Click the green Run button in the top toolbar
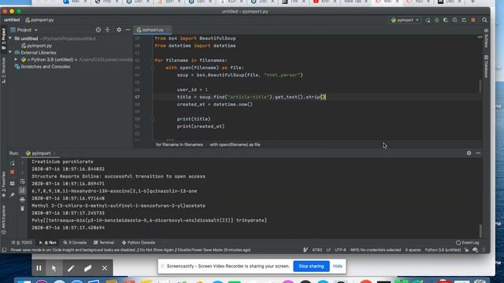Image resolution: width=504 pixels, height=283 pixels. 428,20
